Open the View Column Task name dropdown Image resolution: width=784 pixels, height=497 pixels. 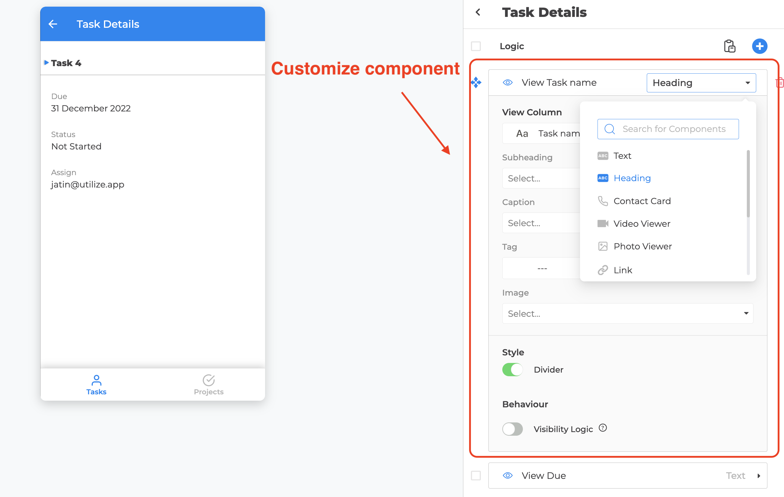541,133
